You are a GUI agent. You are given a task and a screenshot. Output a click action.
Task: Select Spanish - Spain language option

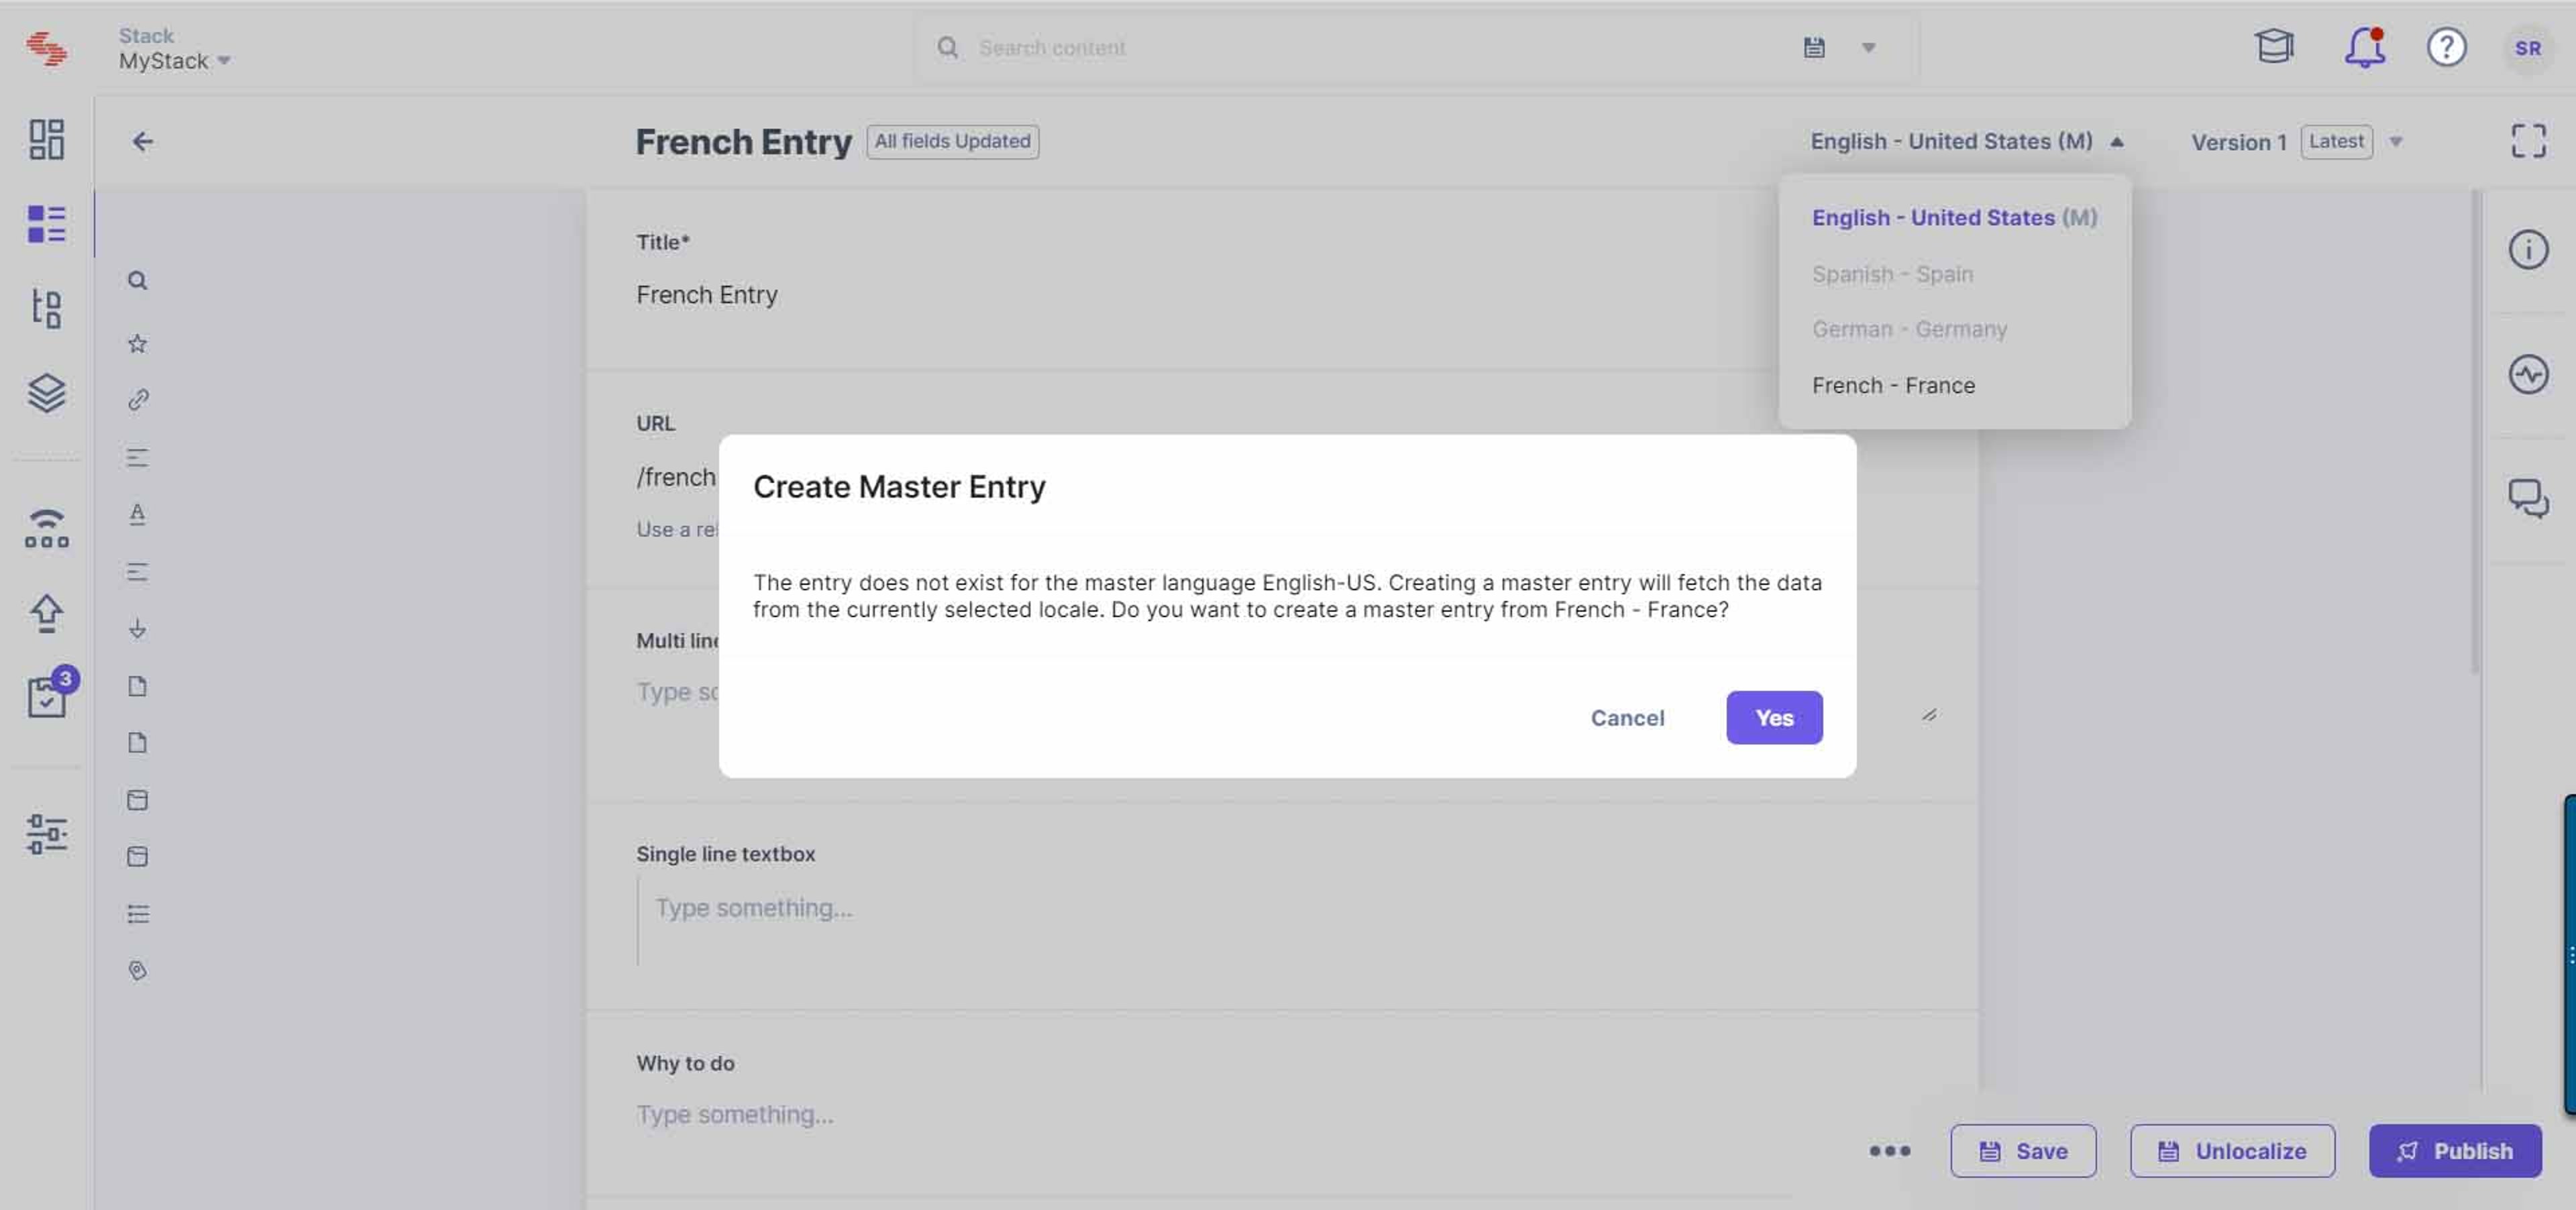pos(1892,274)
